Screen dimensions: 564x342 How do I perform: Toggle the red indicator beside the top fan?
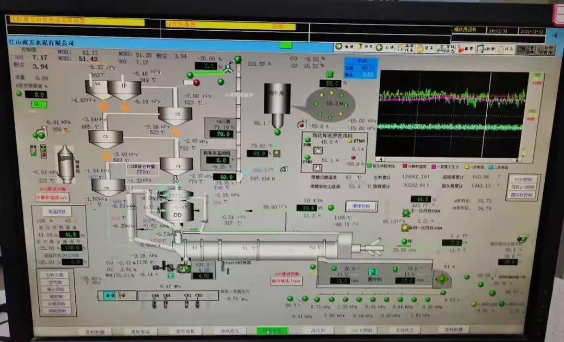[x=196, y=82]
